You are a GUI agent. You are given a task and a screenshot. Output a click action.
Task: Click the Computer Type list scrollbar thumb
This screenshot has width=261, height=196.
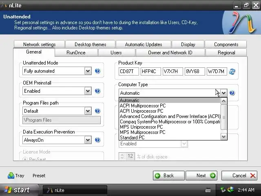pos(224,117)
